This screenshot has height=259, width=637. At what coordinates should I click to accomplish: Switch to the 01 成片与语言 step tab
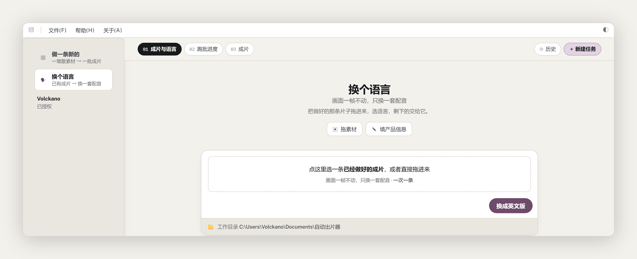coord(160,49)
